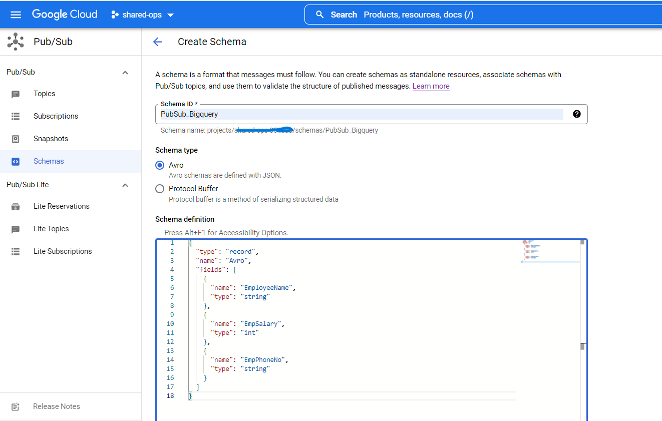The image size is (662, 421).
Task: Select the Protocol Buffer schema type
Action: pyautogui.click(x=159, y=189)
